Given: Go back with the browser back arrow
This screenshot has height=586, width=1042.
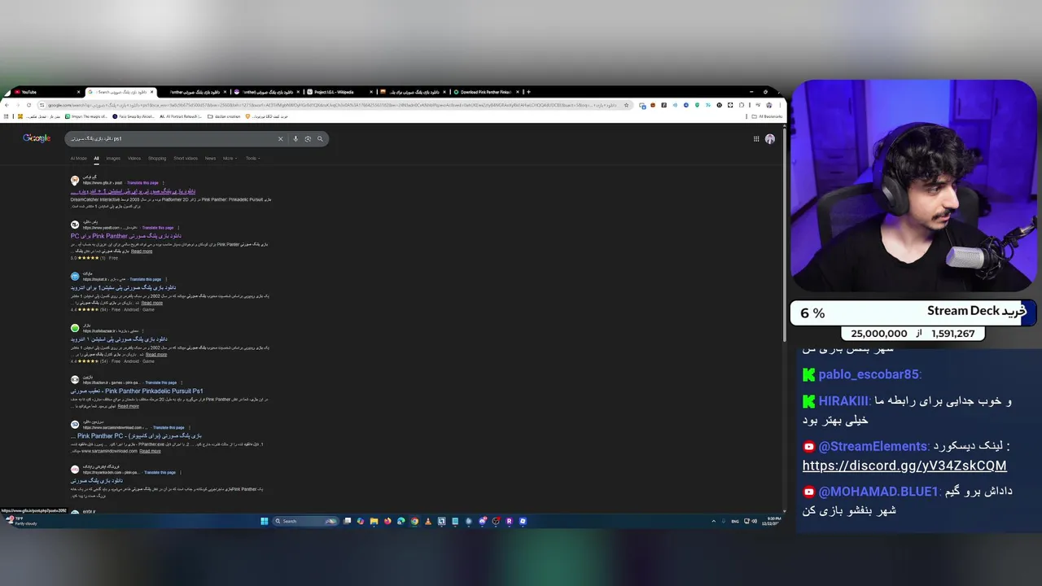Looking at the screenshot, I should [x=7, y=105].
